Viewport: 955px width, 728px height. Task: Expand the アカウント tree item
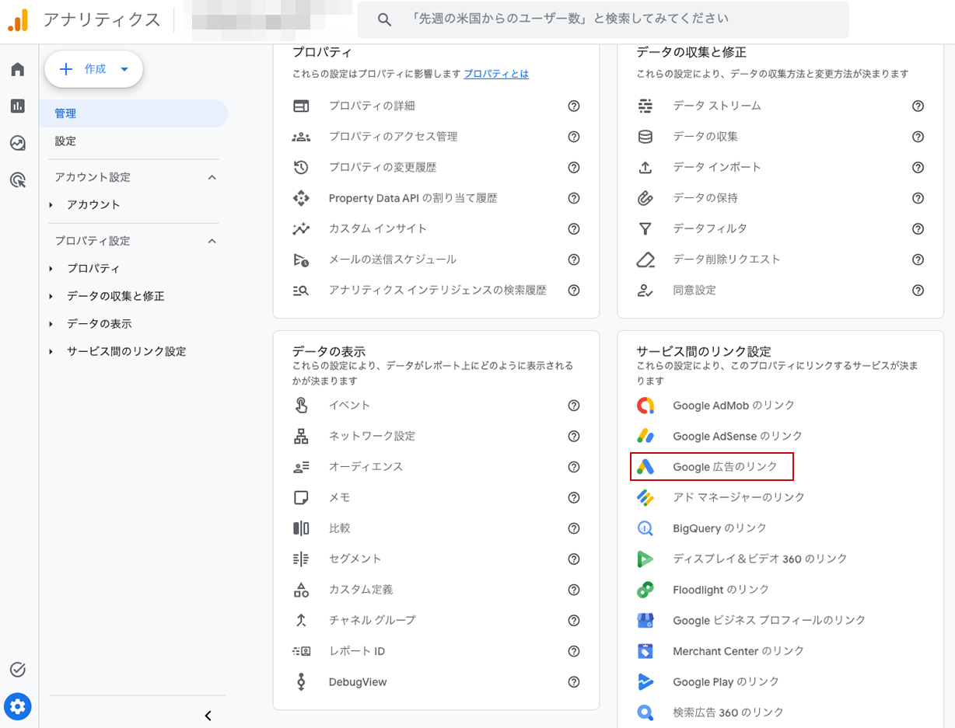pos(51,205)
